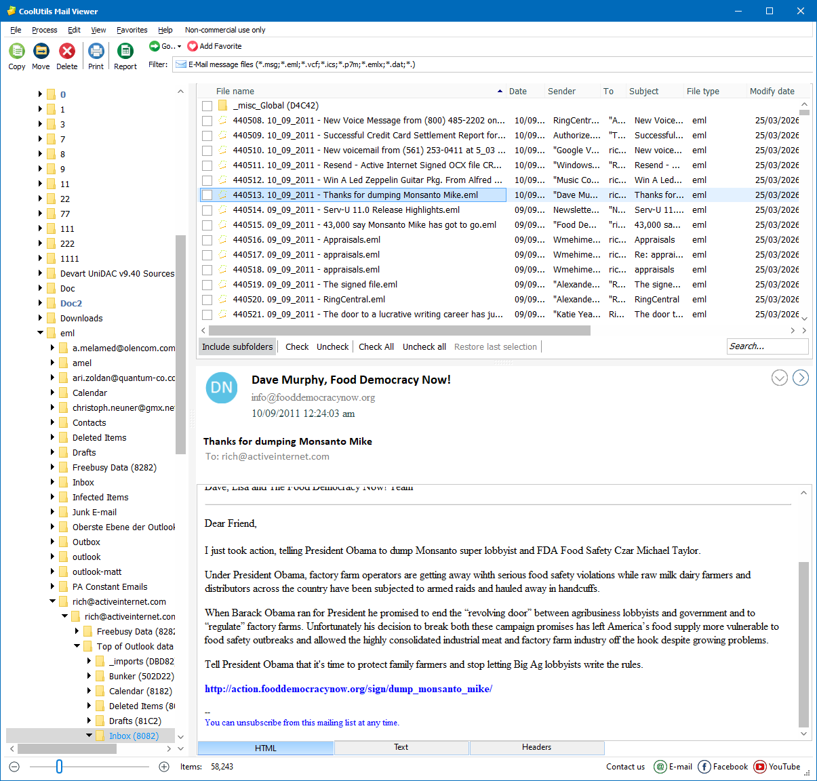This screenshot has width=817, height=781.
Task: Tick checkbox of file 440512
Action: (x=207, y=180)
